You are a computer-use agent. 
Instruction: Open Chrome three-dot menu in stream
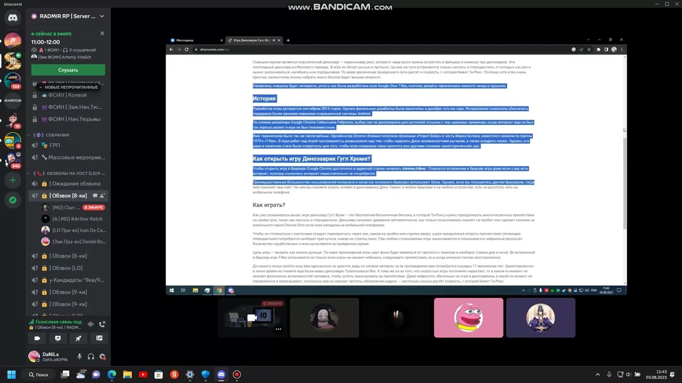[621, 49]
